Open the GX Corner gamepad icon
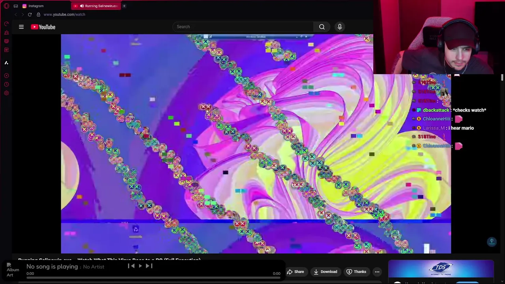505x284 pixels. 16,6
